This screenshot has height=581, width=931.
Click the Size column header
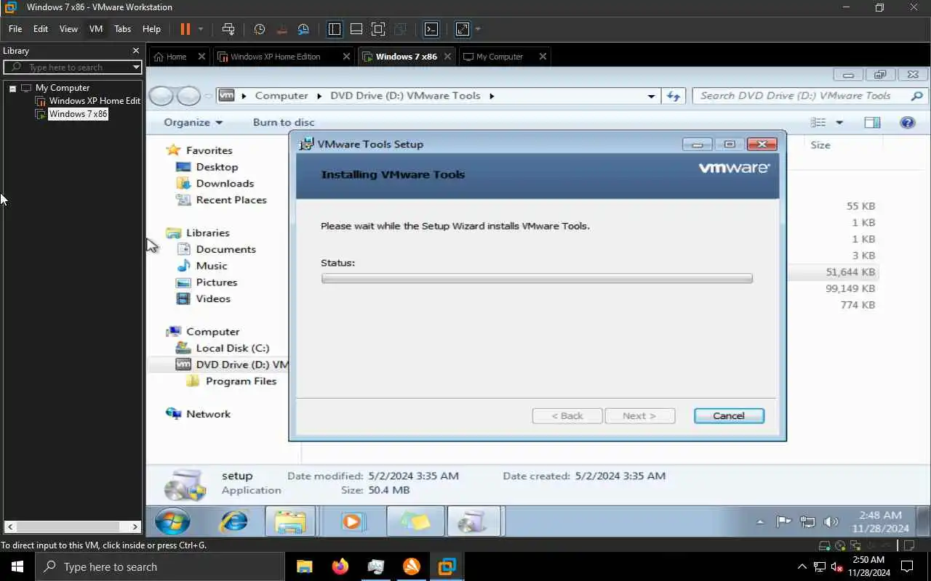pos(820,145)
